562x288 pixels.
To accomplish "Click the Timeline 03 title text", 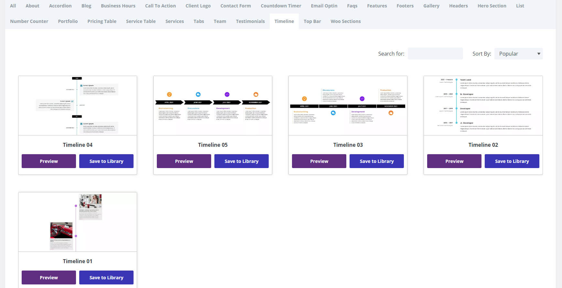I will pos(348,145).
